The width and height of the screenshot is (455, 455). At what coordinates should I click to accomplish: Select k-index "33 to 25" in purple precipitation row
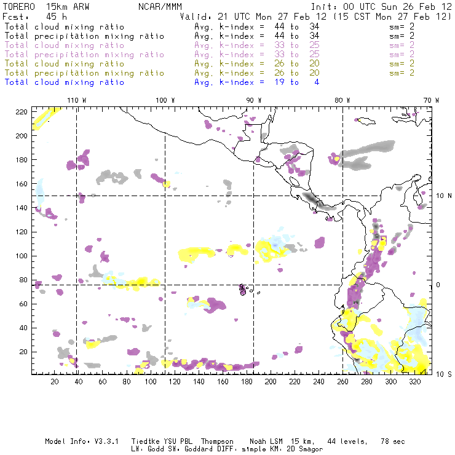tap(297, 55)
